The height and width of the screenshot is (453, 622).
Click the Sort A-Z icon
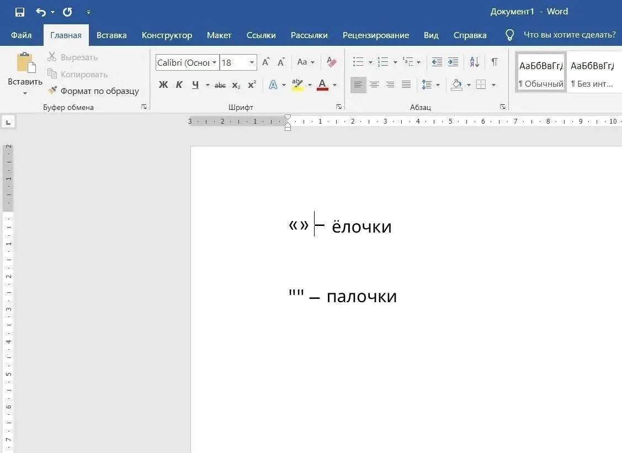474,62
